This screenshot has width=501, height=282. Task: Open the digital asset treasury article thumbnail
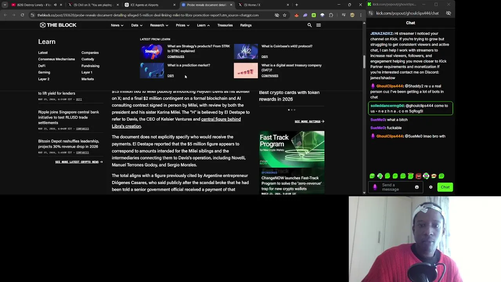tap(246, 70)
